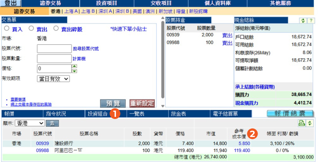Open stock code 00939 in portfolio table
Image resolution: width=320 pixels, height=162 pixels.
point(43,143)
